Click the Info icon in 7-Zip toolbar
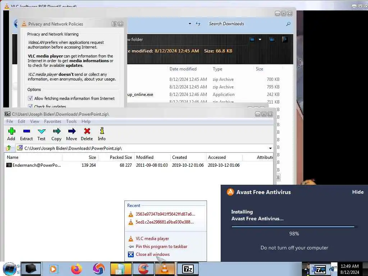 coord(102,134)
